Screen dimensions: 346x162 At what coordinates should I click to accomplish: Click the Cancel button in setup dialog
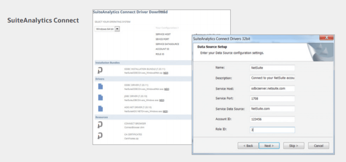pos(319,146)
